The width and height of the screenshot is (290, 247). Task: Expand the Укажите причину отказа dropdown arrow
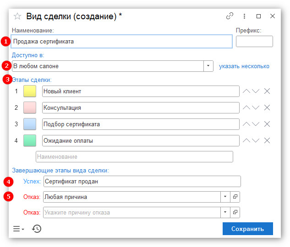tap(225, 212)
